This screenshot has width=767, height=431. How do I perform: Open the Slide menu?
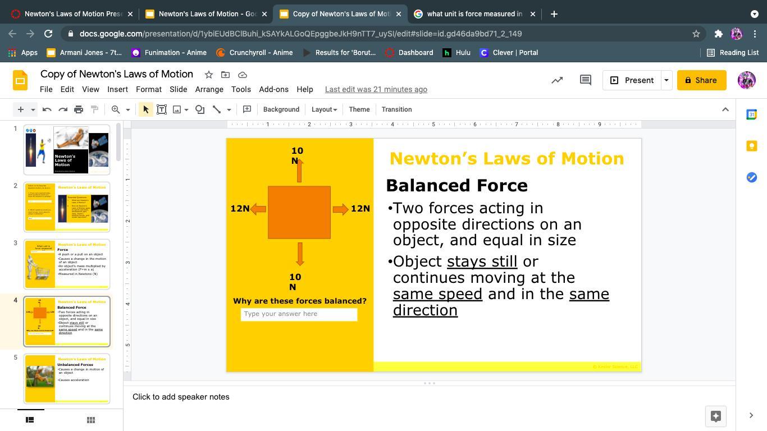[178, 89]
